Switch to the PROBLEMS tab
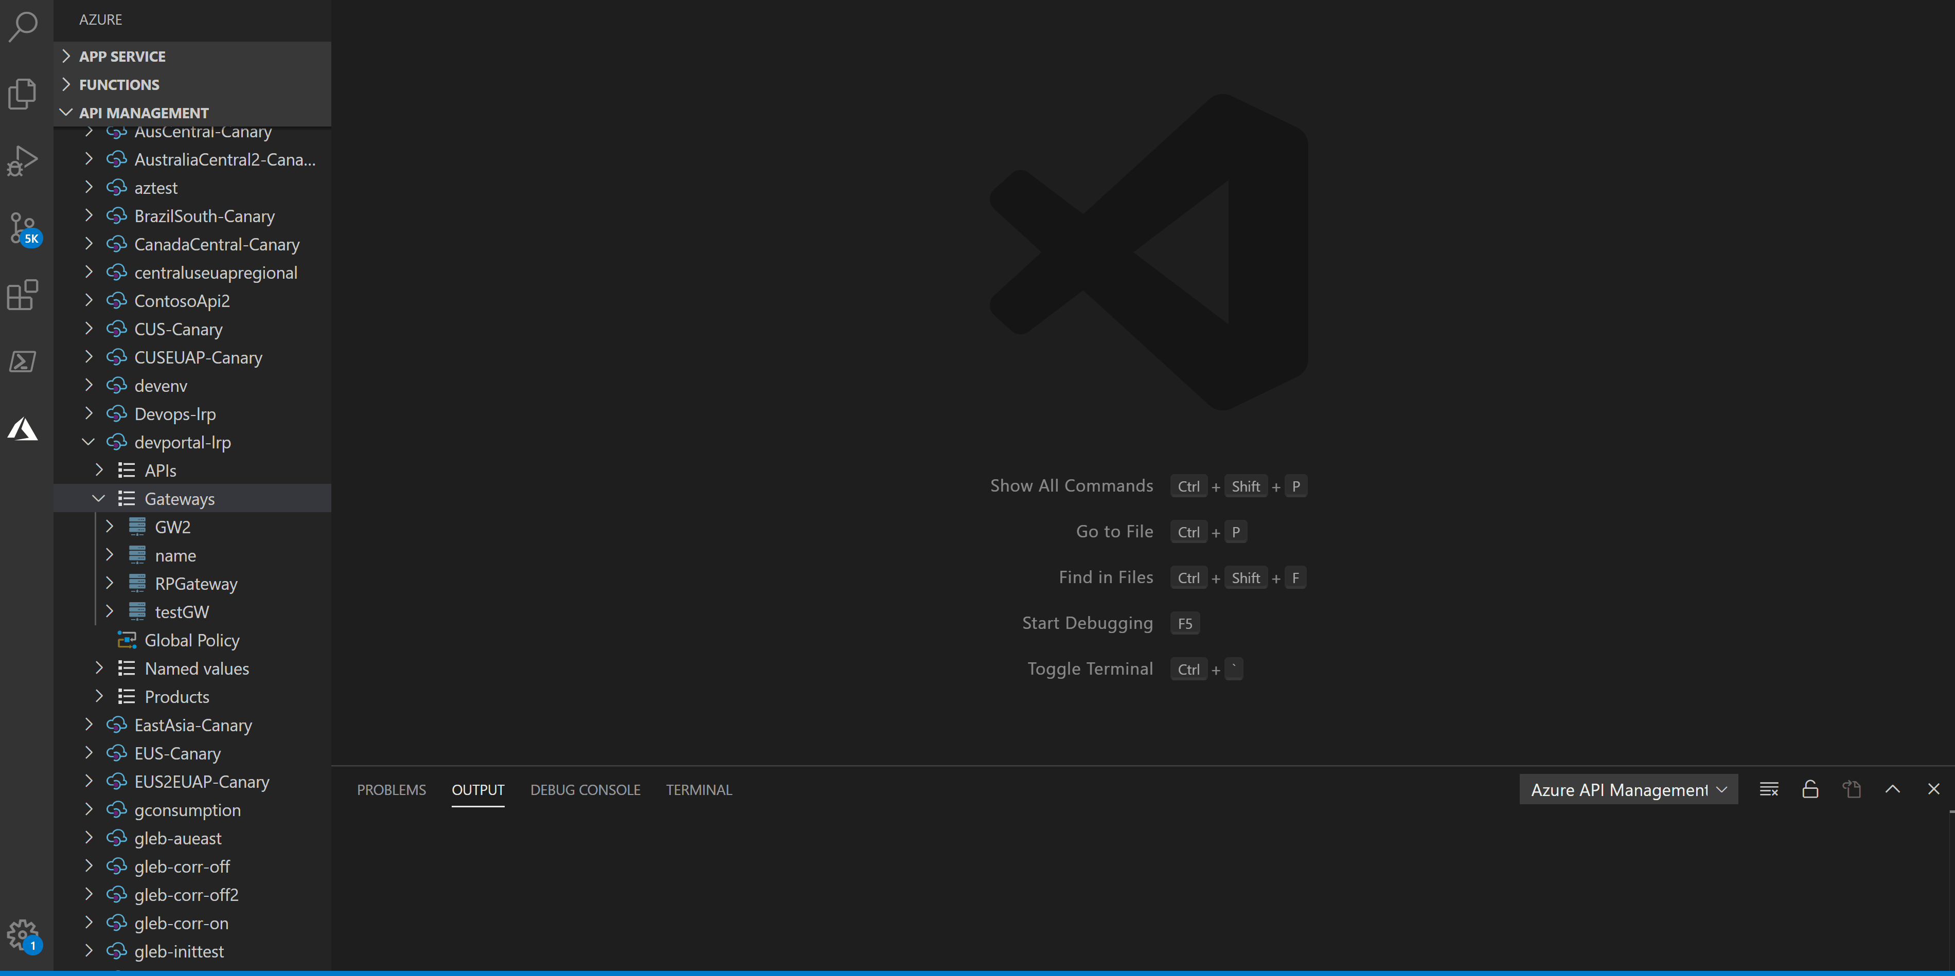1955x976 pixels. point(392,789)
